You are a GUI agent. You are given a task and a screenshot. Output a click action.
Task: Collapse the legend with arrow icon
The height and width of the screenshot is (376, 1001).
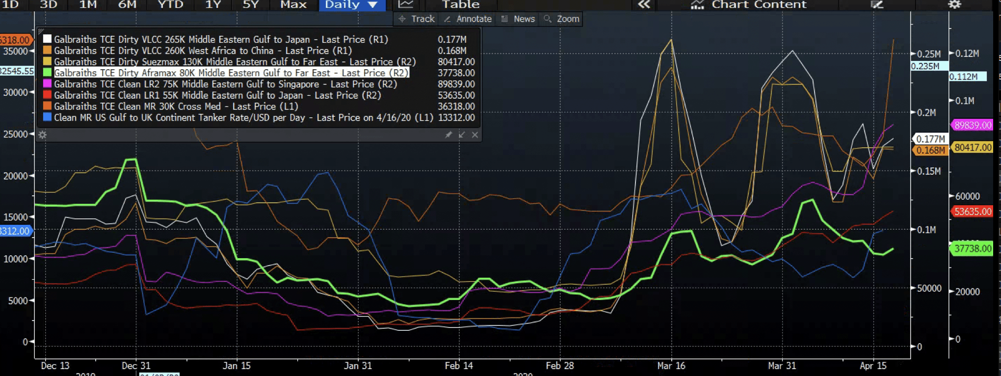[461, 134]
